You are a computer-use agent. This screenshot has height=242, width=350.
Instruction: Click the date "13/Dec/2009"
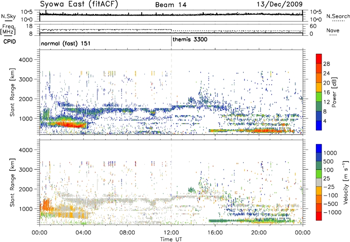[280, 4]
